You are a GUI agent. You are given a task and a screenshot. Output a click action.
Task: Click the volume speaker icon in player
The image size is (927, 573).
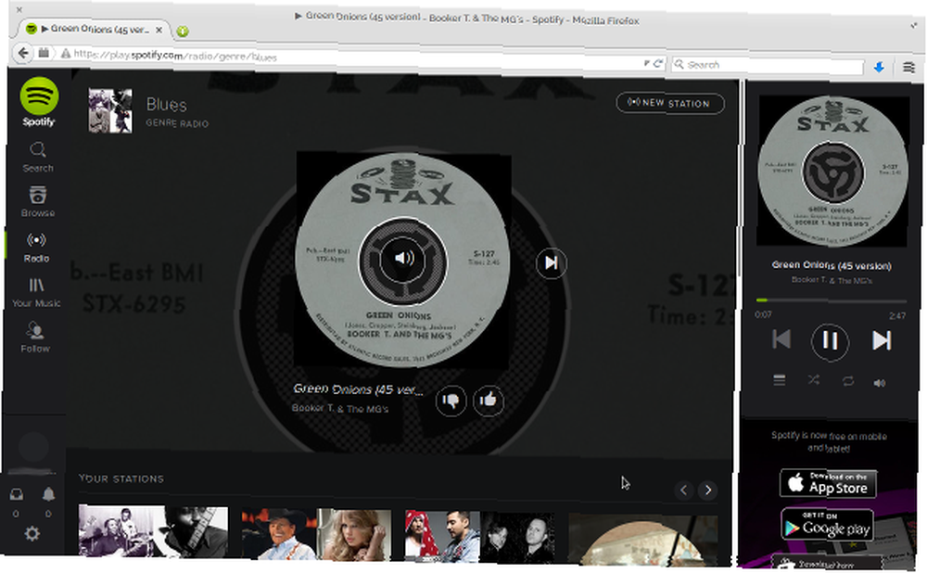point(880,383)
